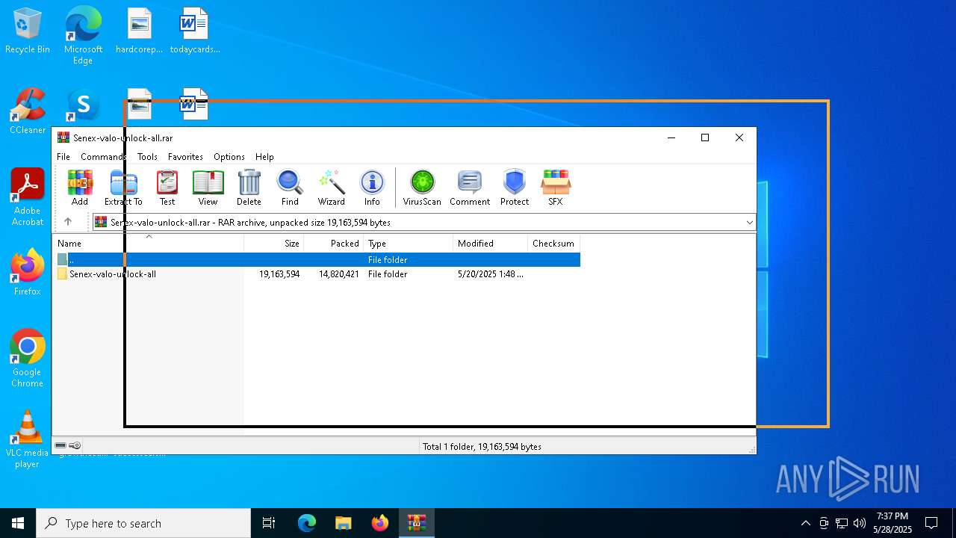Open CCleaner desktop shortcut
The height and width of the screenshot is (538, 956).
(x=28, y=111)
